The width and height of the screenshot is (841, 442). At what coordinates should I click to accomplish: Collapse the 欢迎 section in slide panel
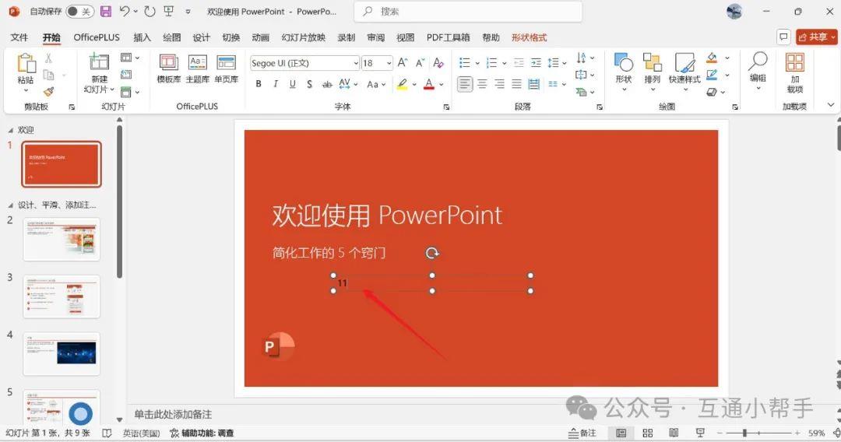[x=10, y=130]
